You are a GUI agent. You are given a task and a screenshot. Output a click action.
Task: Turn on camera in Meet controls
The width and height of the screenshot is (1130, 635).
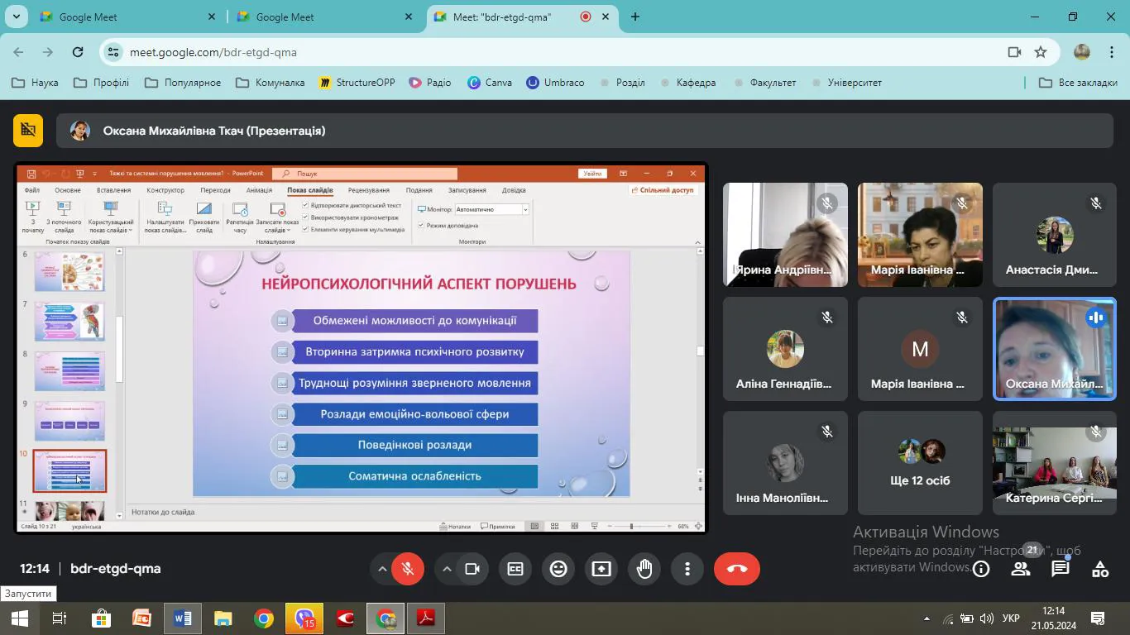[472, 569]
